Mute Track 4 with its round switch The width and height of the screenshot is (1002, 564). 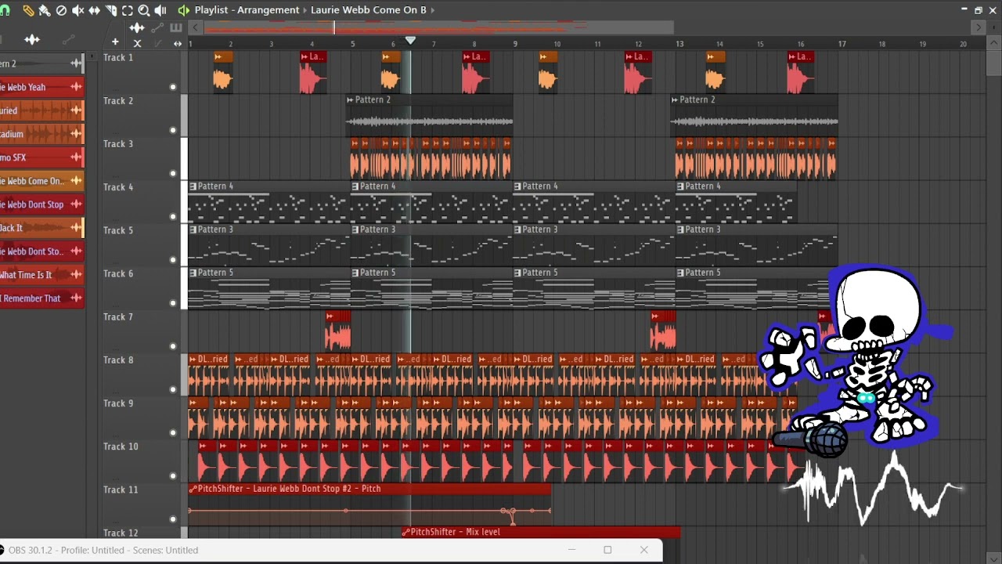173,216
